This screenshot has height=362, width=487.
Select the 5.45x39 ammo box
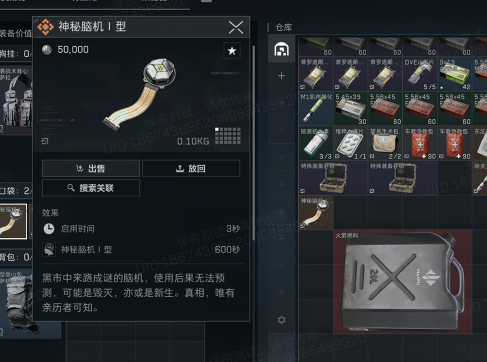pyautogui.click(x=351, y=108)
